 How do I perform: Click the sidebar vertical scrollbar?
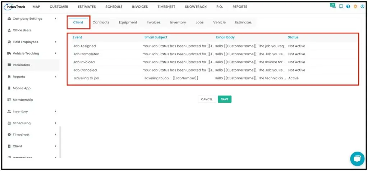pyautogui.click(x=60, y=142)
